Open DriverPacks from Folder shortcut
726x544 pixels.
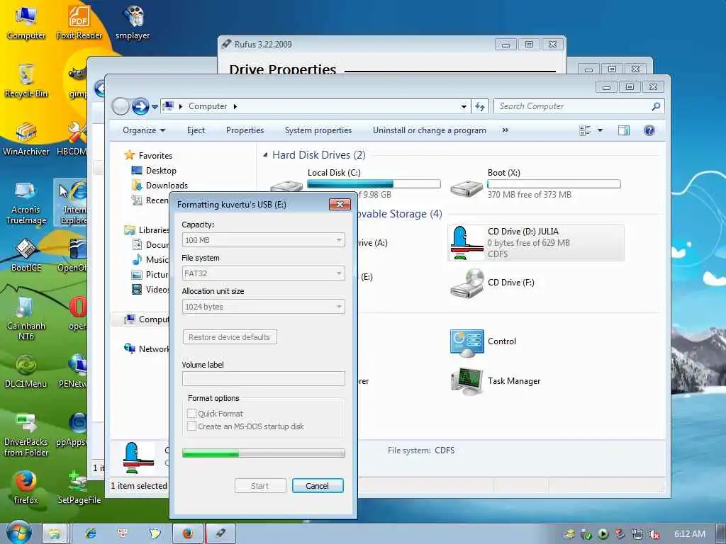click(26, 434)
